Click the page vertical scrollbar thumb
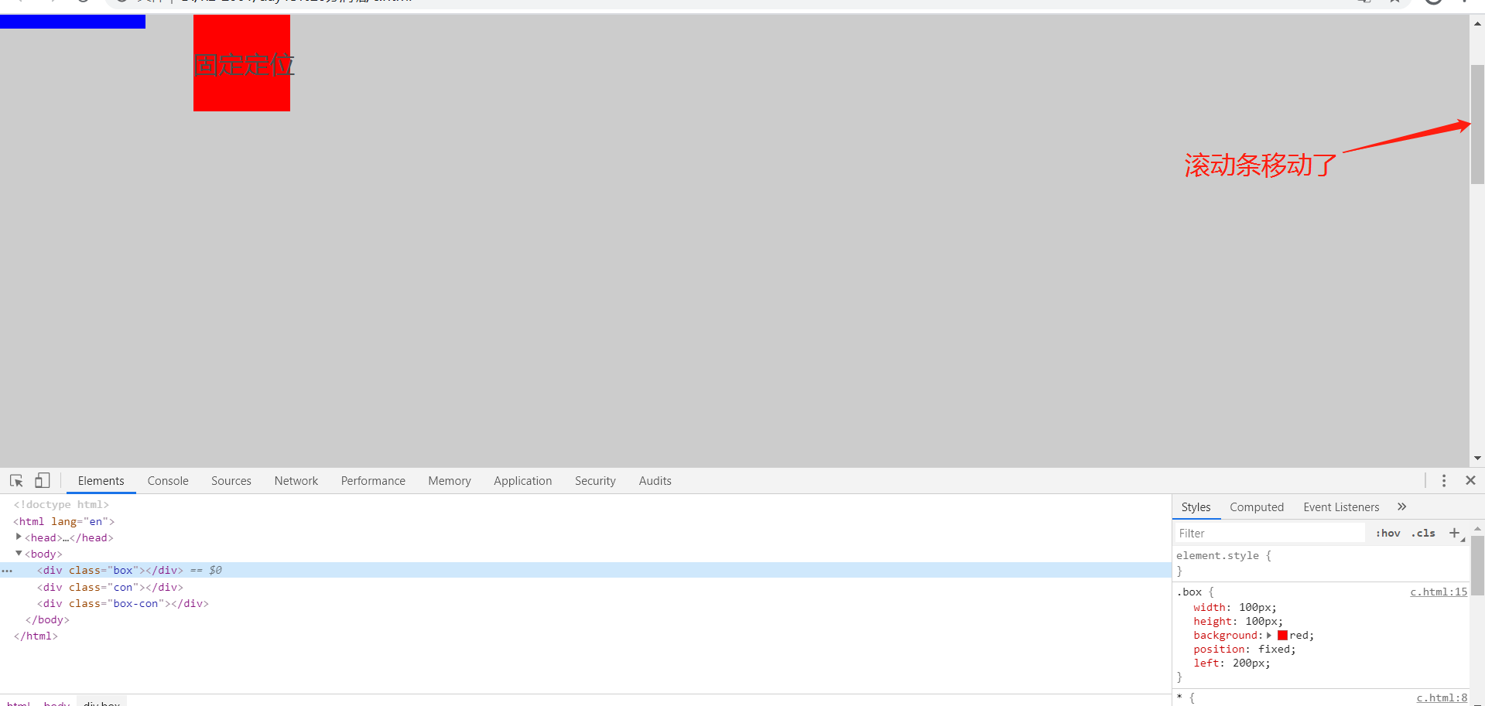 [x=1477, y=124]
